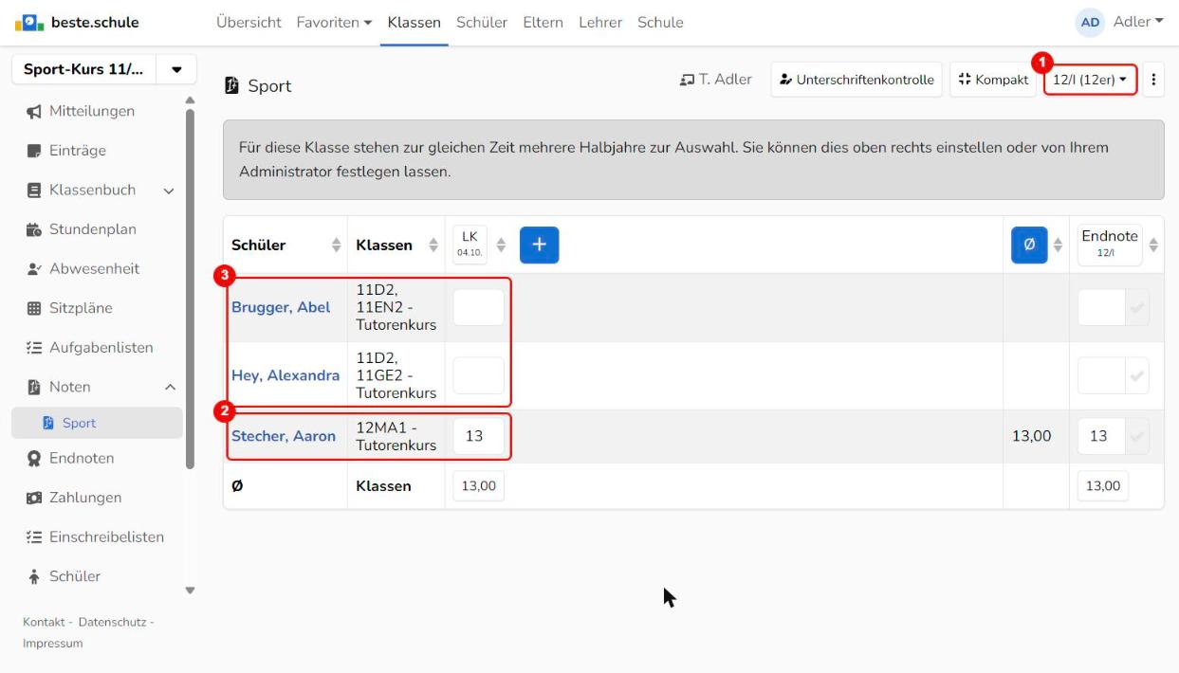Click the average value 13,00 for Stecher

point(1032,436)
